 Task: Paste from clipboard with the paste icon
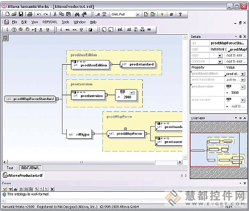pos(69,14)
